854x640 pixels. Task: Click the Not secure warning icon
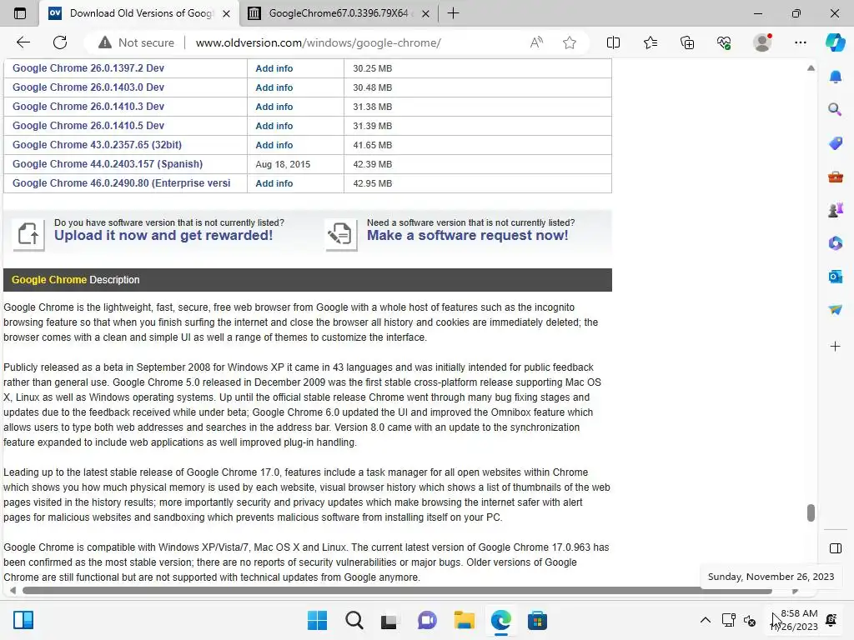coord(104,42)
